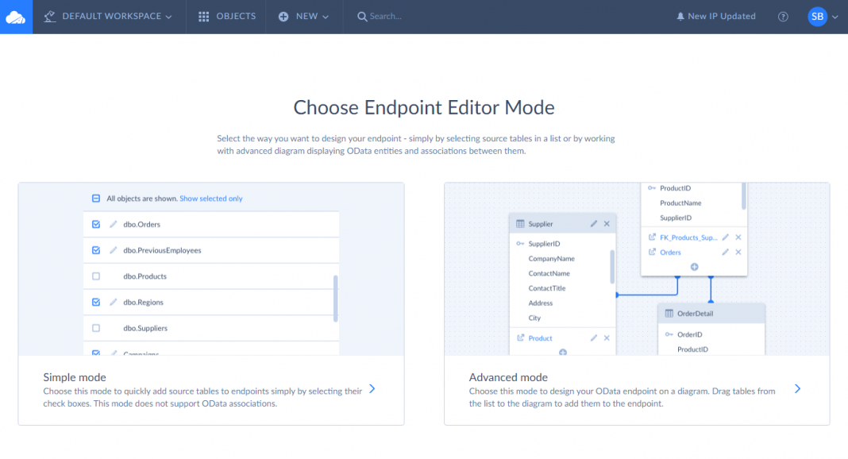Check the dbo.Products checkbox

(96, 276)
